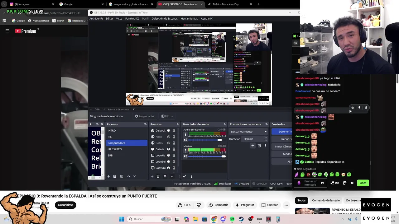This screenshot has width=399, height=224.
Task: Toggle visibility of Disposit source
Action: 168,131
